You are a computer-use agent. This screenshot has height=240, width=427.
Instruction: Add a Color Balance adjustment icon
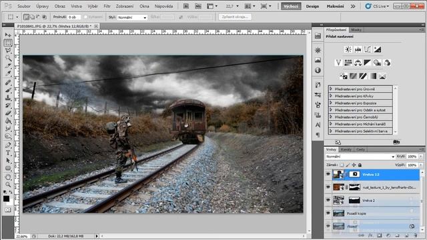tap(358, 63)
